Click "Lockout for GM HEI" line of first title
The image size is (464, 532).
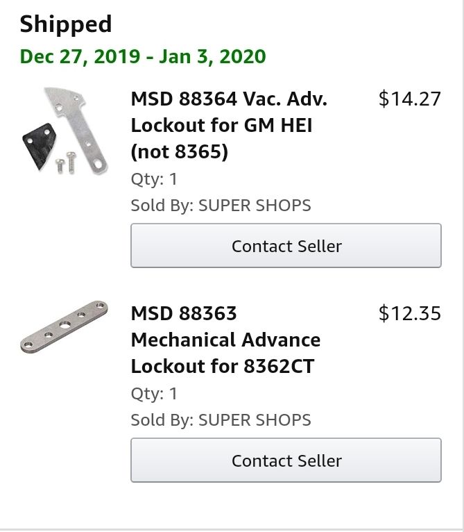coord(222,126)
